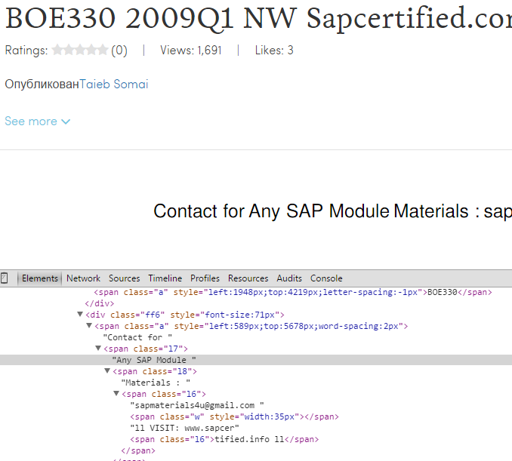Open the Network tab
Viewport: 512px width, 461px height.
[x=83, y=278]
